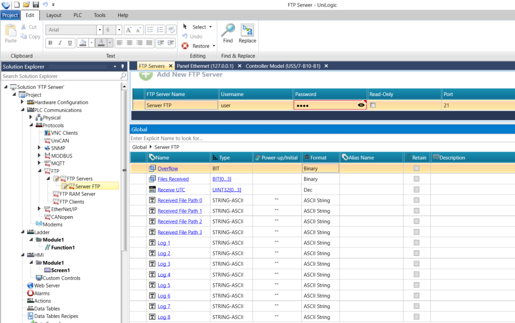Click the Modems signal icon in tree
This screenshot has width=515, height=323.
(x=39, y=225)
